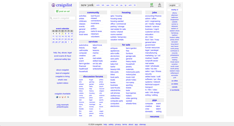This screenshot has height=126, width=234.
Task: Select day 15 in event calendar
Action: (66, 37)
